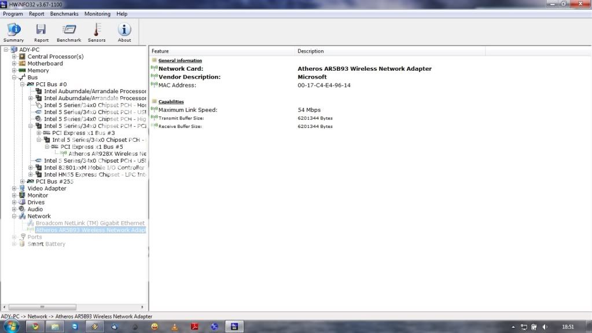Open the Monitoring menu
Image resolution: width=592 pixels, height=333 pixels.
click(97, 14)
